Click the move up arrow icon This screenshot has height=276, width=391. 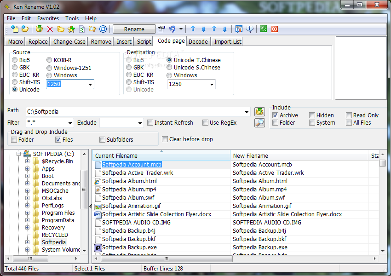click(x=193, y=29)
